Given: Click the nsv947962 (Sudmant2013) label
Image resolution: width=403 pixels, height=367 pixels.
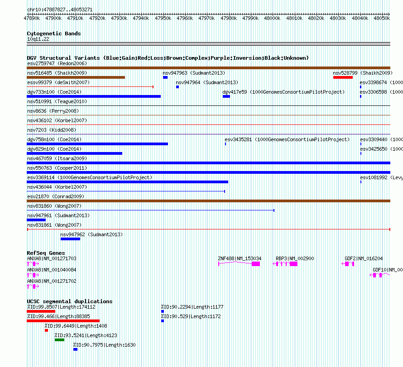Looking at the screenshot, I should pyautogui.click(x=91, y=234).
